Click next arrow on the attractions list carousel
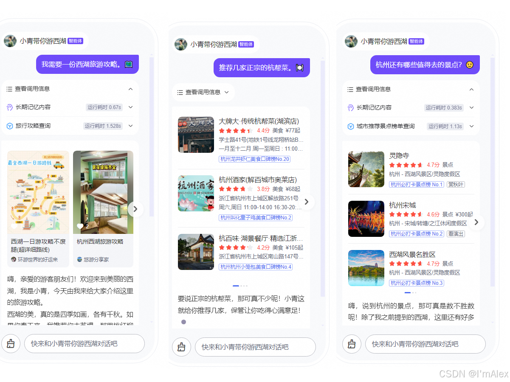The height and width of the screenshot is (382, 510). [476, 222]
